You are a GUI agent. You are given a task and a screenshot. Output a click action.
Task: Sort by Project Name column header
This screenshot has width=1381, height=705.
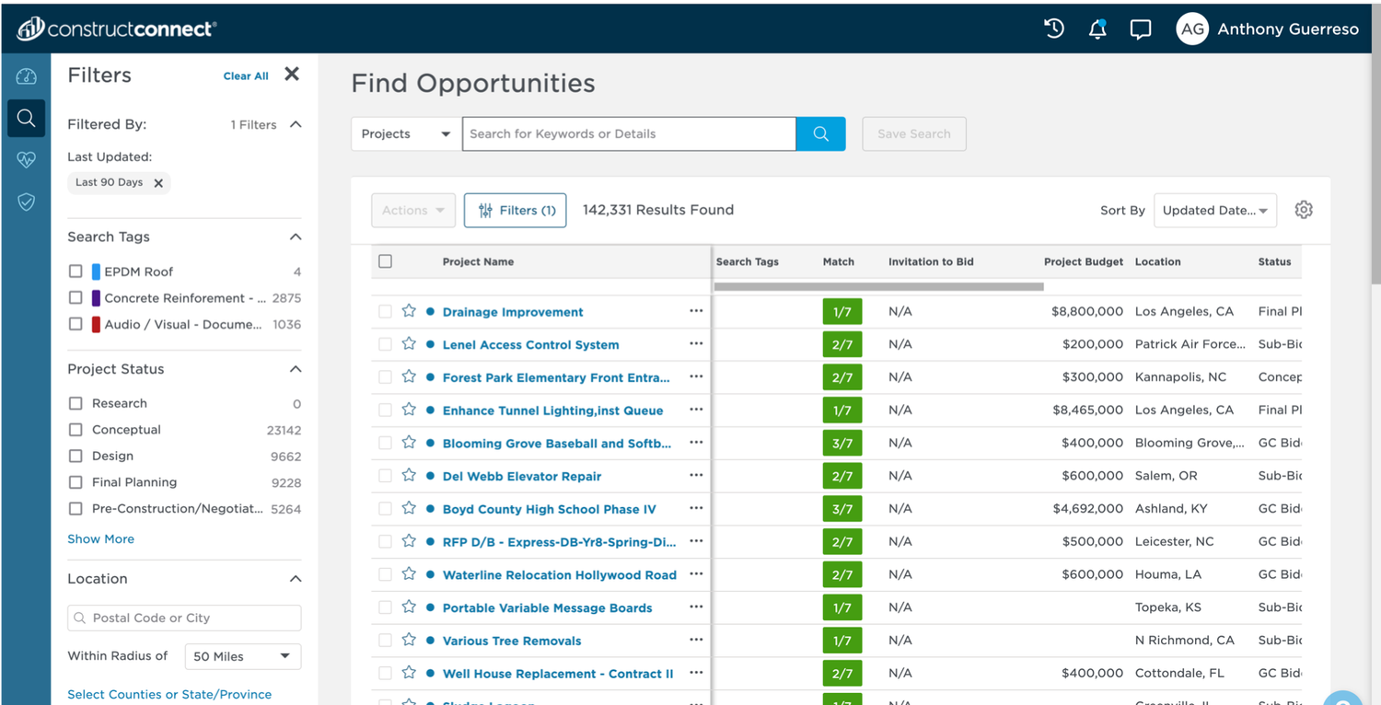click(x=478, y=261)
